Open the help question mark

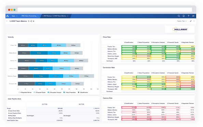[188, 16]
